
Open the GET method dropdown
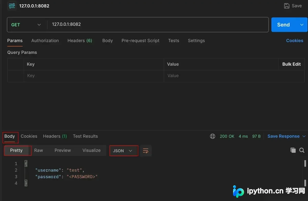26,25
